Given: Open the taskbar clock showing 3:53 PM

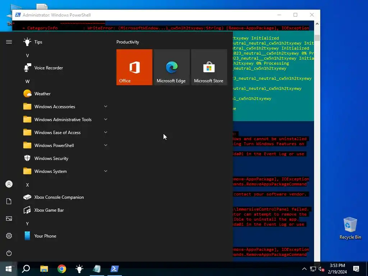Looking at the screenshot, I should click(337, 269).
